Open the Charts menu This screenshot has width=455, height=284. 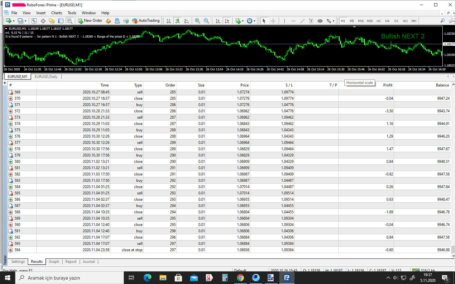point(57,13)
